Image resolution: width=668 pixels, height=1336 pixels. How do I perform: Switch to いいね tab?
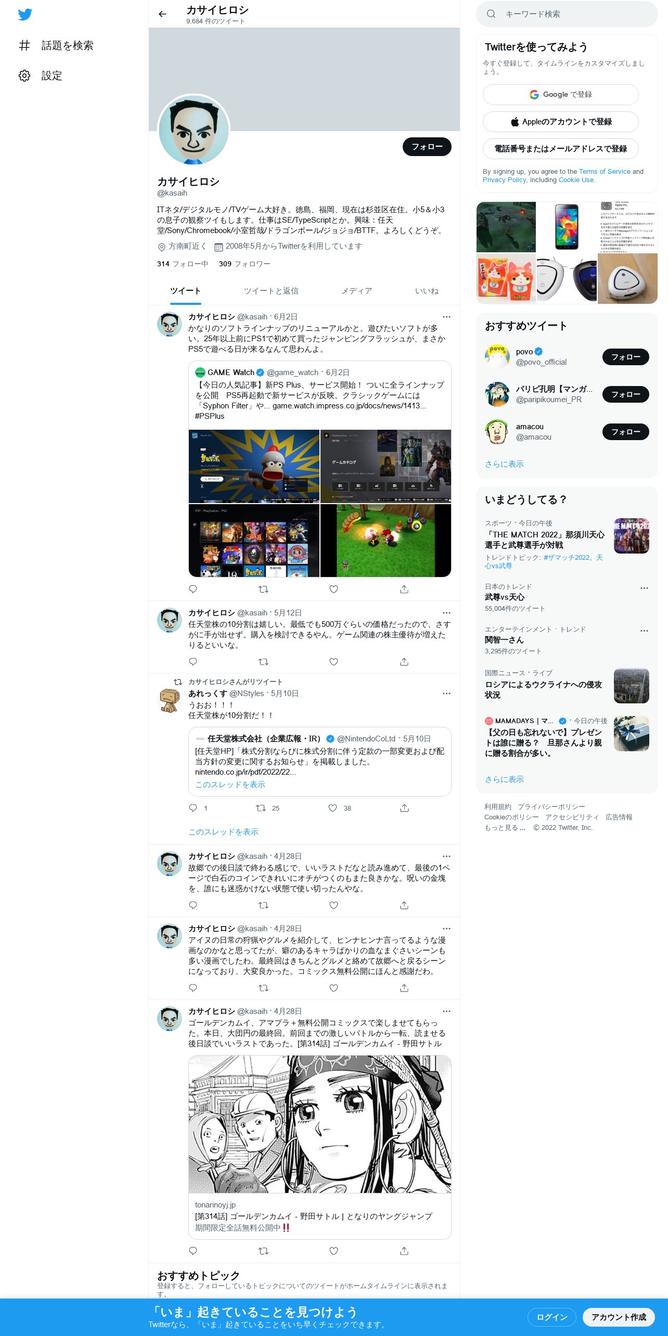[x=427, y=291]
